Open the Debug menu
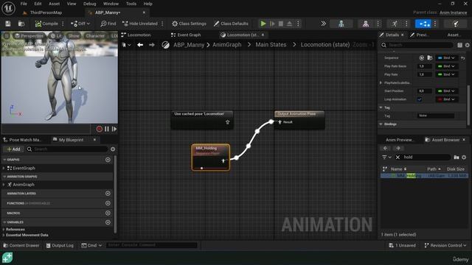472x265 pixels. click(x=89, y=4)
